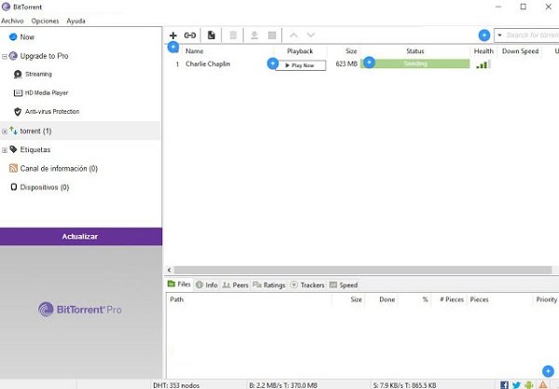Click Path column header in Files
559x389 pixels.
177,299
